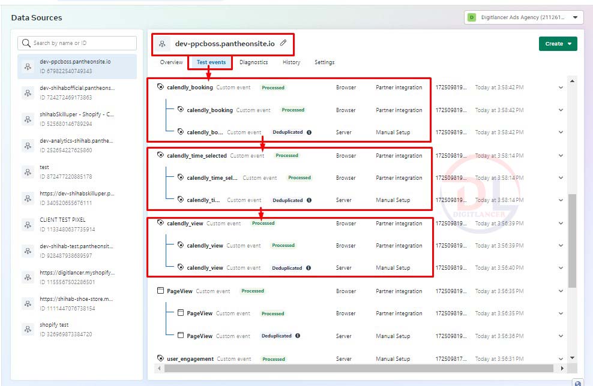Image resolution: width=593 pixels, height=386 pixels.
Task: Click the shihab-shoe-store source icon
Action: (28, 304)
